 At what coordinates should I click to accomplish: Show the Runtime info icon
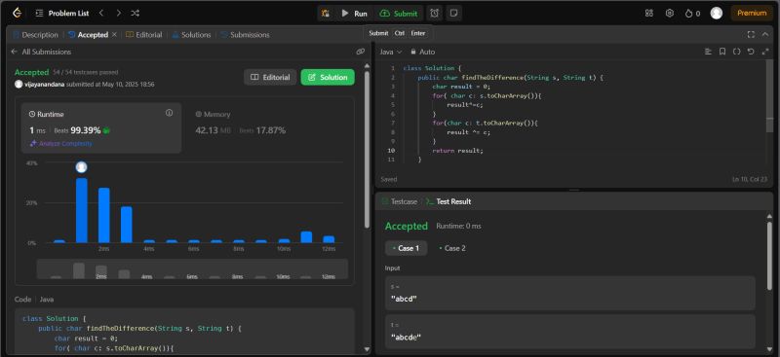[x=169, y=113]
